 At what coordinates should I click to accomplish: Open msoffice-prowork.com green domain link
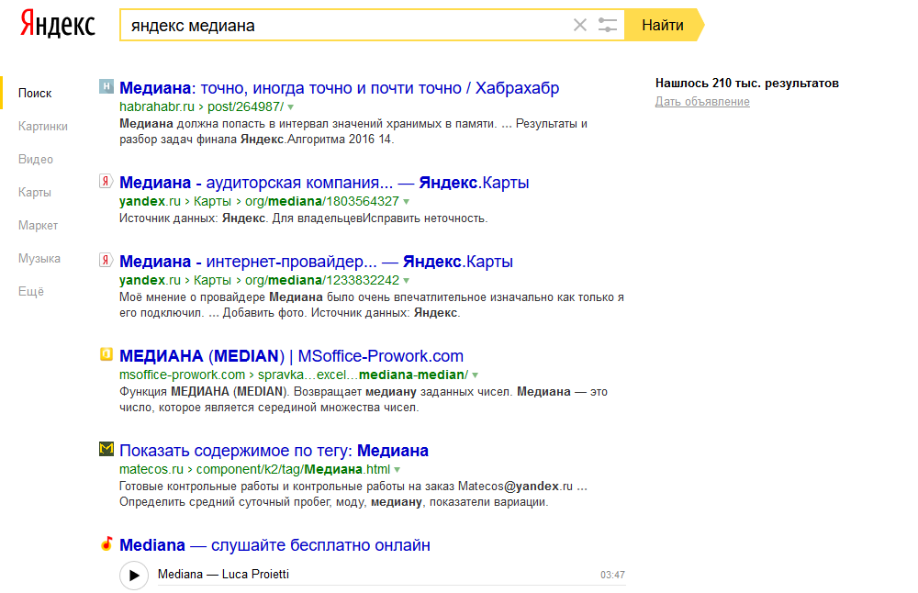[x=182, y=375]
